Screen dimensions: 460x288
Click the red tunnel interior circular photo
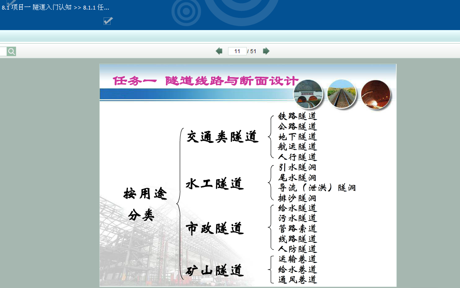[x=376, y=94]
